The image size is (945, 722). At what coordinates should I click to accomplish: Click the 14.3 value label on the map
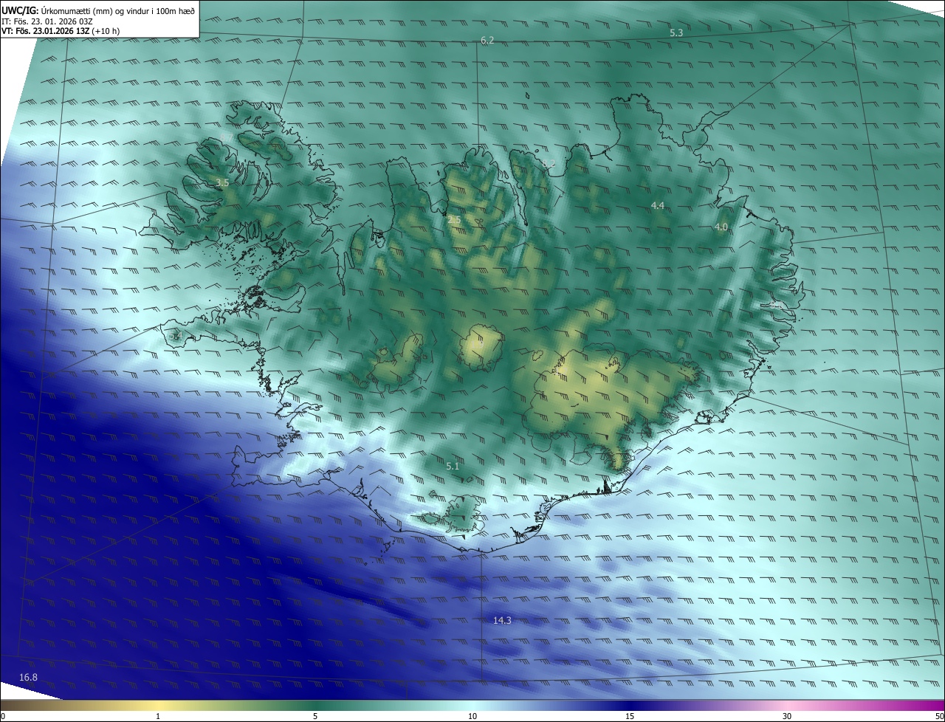[x=502, y=620]
